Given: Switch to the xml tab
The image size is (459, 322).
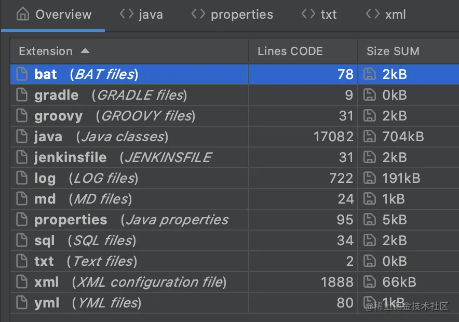Looking at the screenshot, I should 386,15.
